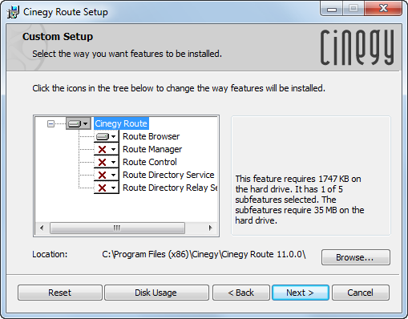Click the feature size description text
Viewport: 408px width, 319px height.
(x=300, y=200)
